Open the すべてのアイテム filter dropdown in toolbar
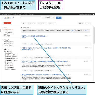 pos(32,23)
